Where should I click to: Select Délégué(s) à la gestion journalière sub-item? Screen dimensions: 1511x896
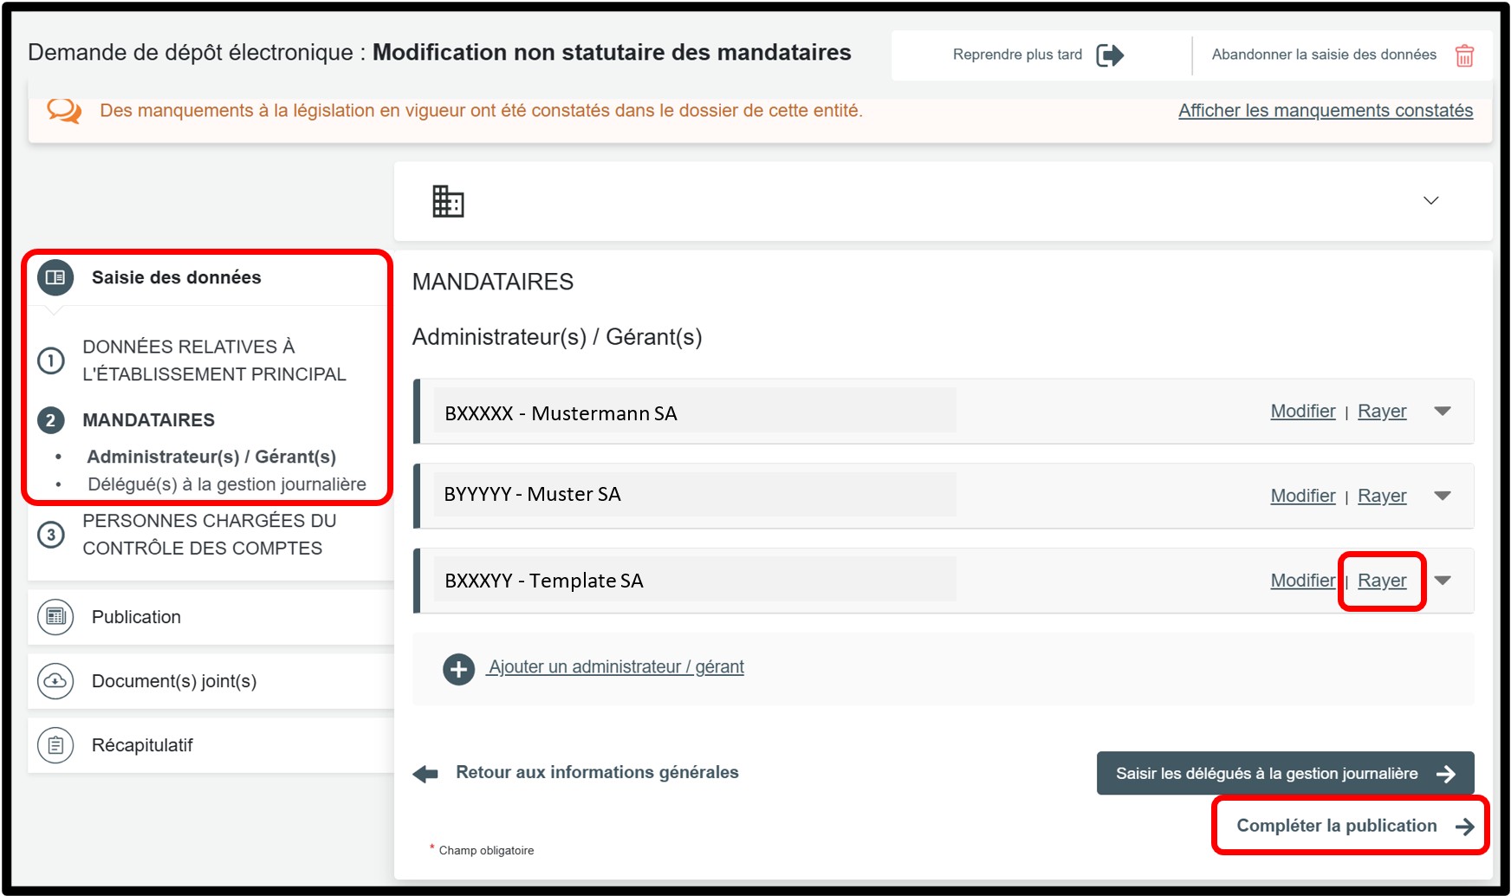(226, 484)
